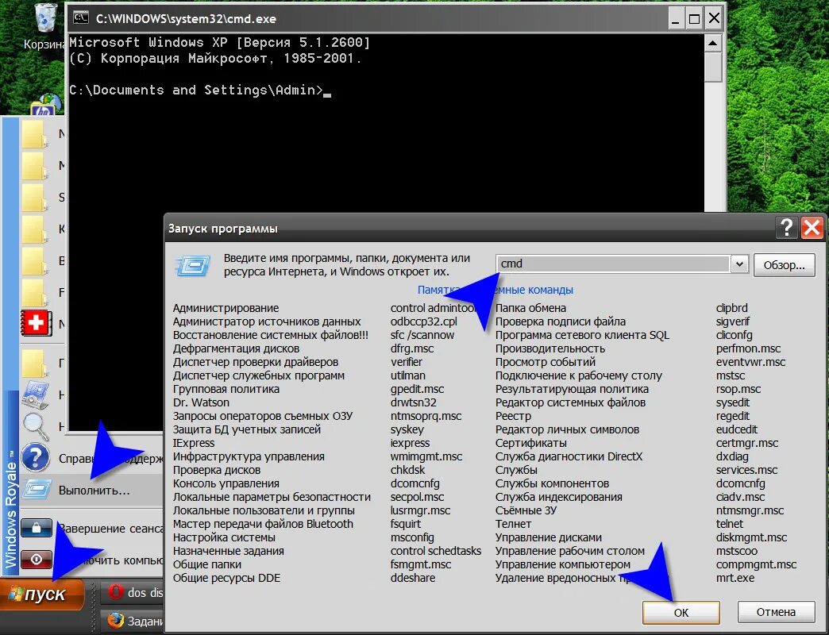Click the Обзор... browse button
Viewport: 829px width, 635px height.
click(784, 264)
